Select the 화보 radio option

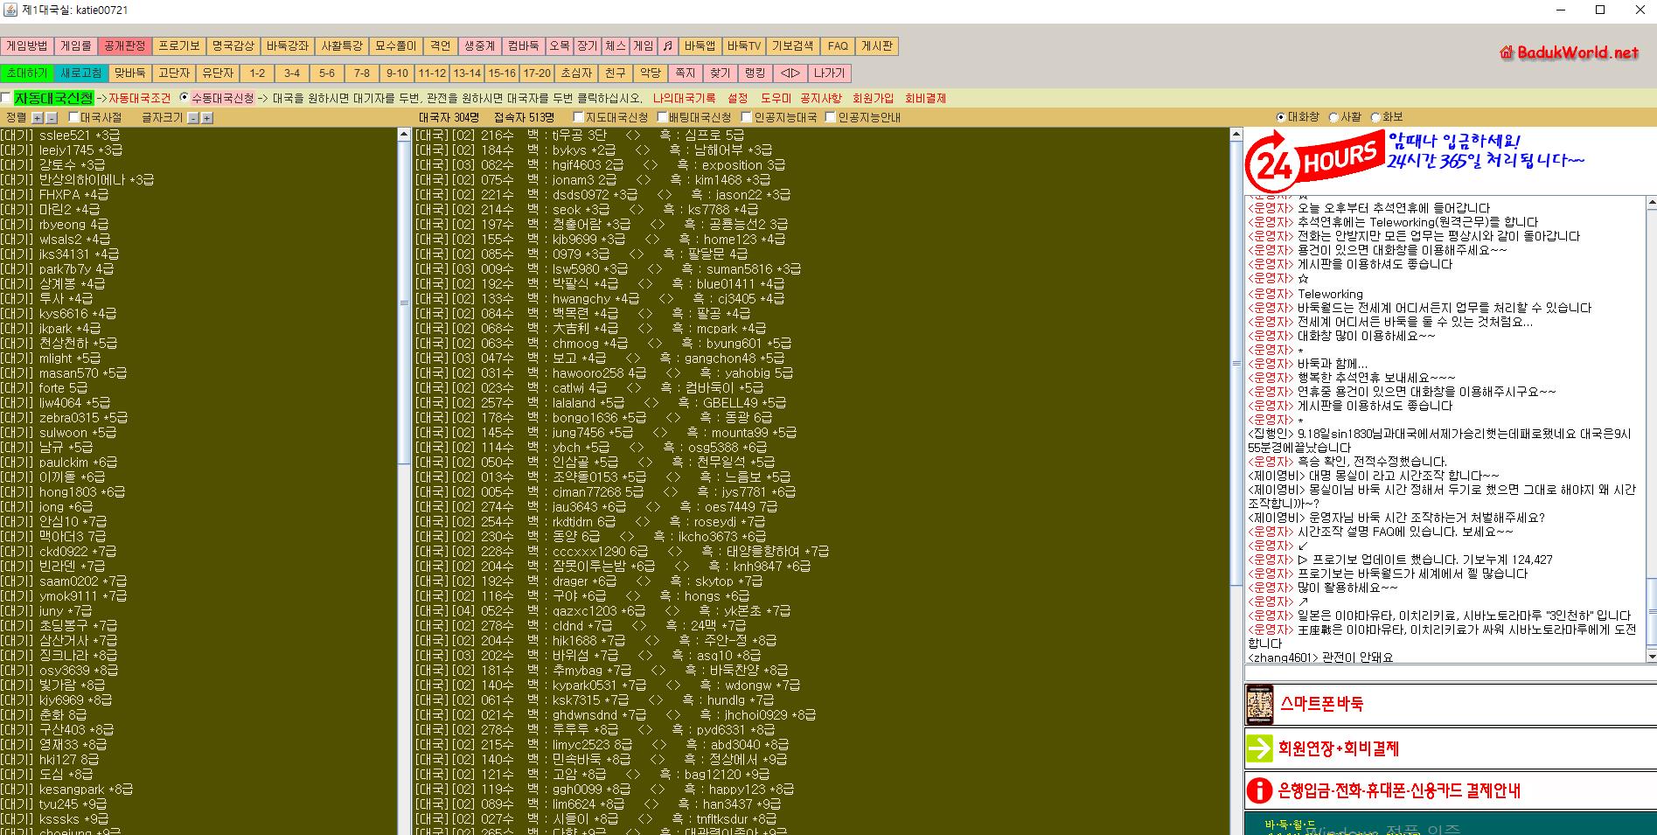pyautogui.click(x=1375, y=117)
